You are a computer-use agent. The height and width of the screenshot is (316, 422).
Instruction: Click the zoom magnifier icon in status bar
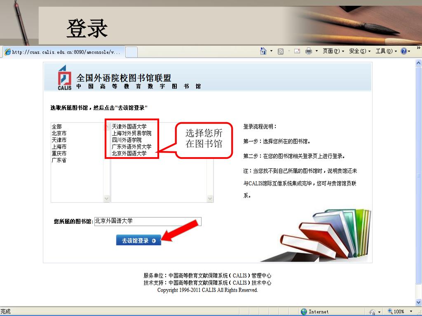390,311
